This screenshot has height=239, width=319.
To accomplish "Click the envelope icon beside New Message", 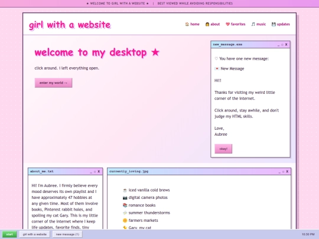I will point(217,68).
